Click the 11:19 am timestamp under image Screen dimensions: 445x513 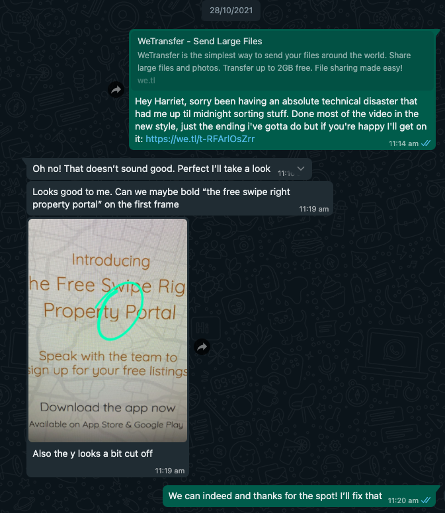tap(170, 471)
